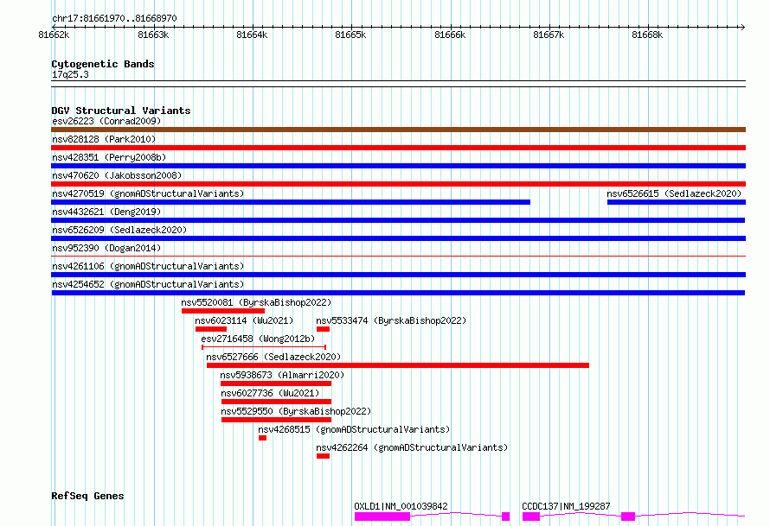
Task: Click the red nsv6027736 variant bar
Action: point(277,402)
